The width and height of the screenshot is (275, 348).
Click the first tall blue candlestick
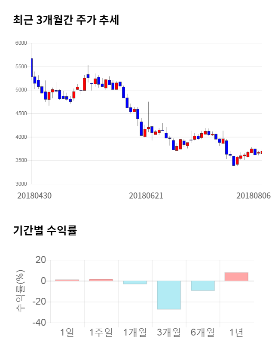tap(32, 67)
